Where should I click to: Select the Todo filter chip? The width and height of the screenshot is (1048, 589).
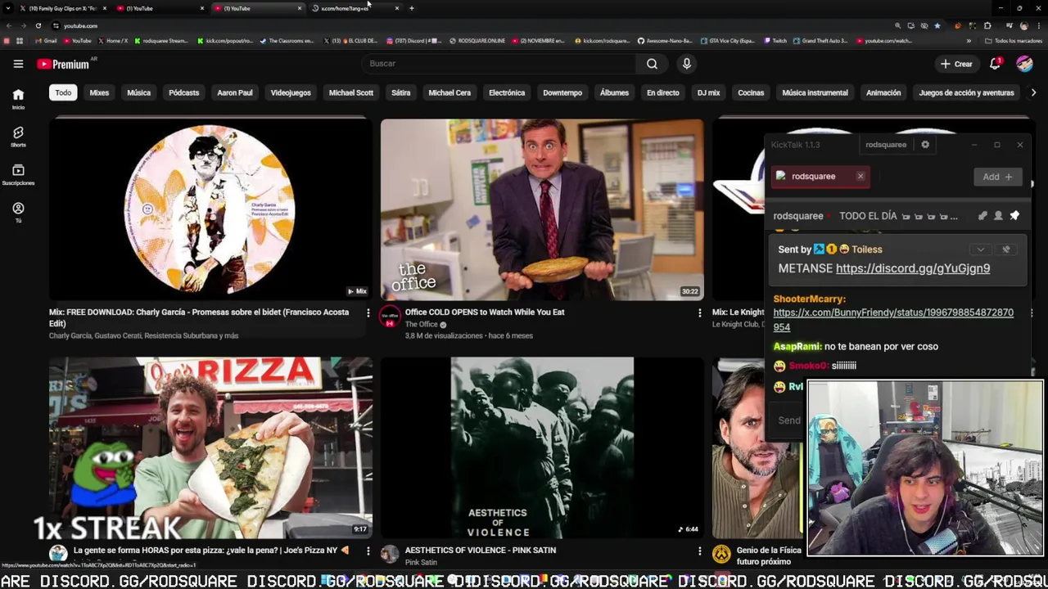click(x=63, y=92)
